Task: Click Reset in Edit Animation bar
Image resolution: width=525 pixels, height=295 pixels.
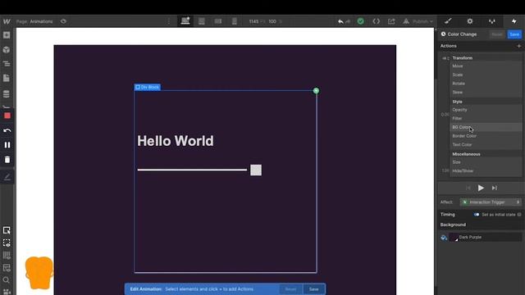Action: pos(290,289)
